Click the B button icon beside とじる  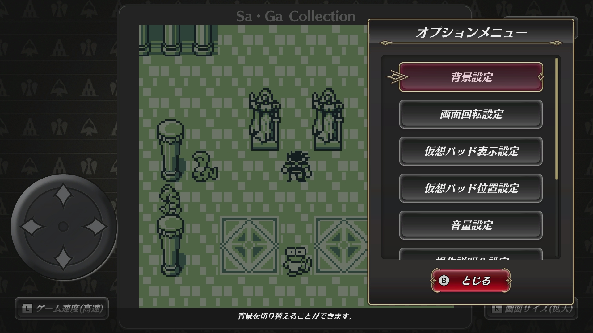pos(444,280)
